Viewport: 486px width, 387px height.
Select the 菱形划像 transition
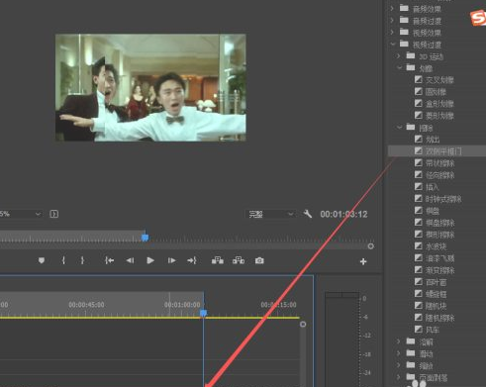click(439, 116)
